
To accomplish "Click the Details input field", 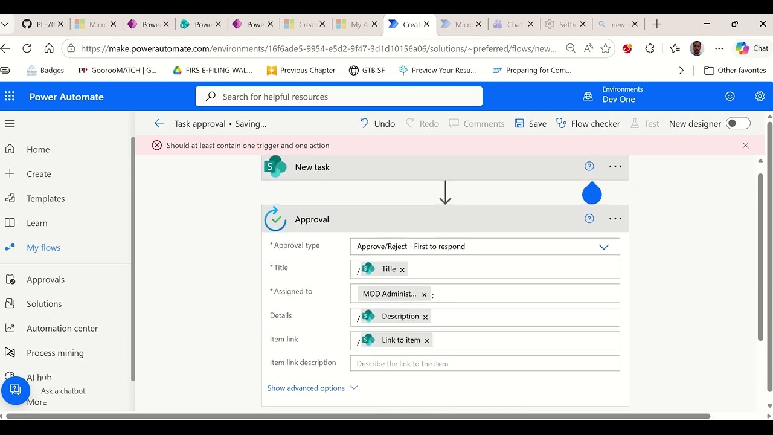I will pyautogui.click(x=485, y=317).
